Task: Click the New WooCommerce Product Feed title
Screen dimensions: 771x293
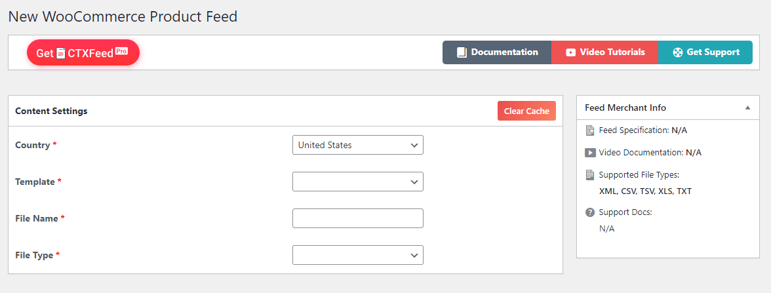Action: tap(123, 16)
